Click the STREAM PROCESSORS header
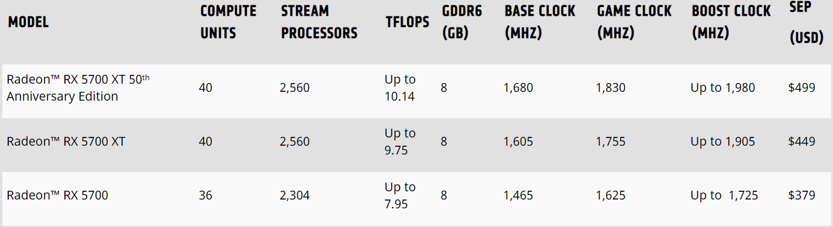This screenshot has height=227, width=833. point(319,22)
